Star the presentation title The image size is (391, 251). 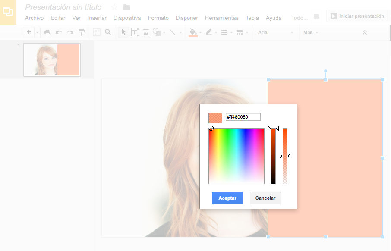pos(114,7)
